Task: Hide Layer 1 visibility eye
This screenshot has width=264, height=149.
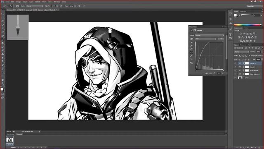Action: 236,78
